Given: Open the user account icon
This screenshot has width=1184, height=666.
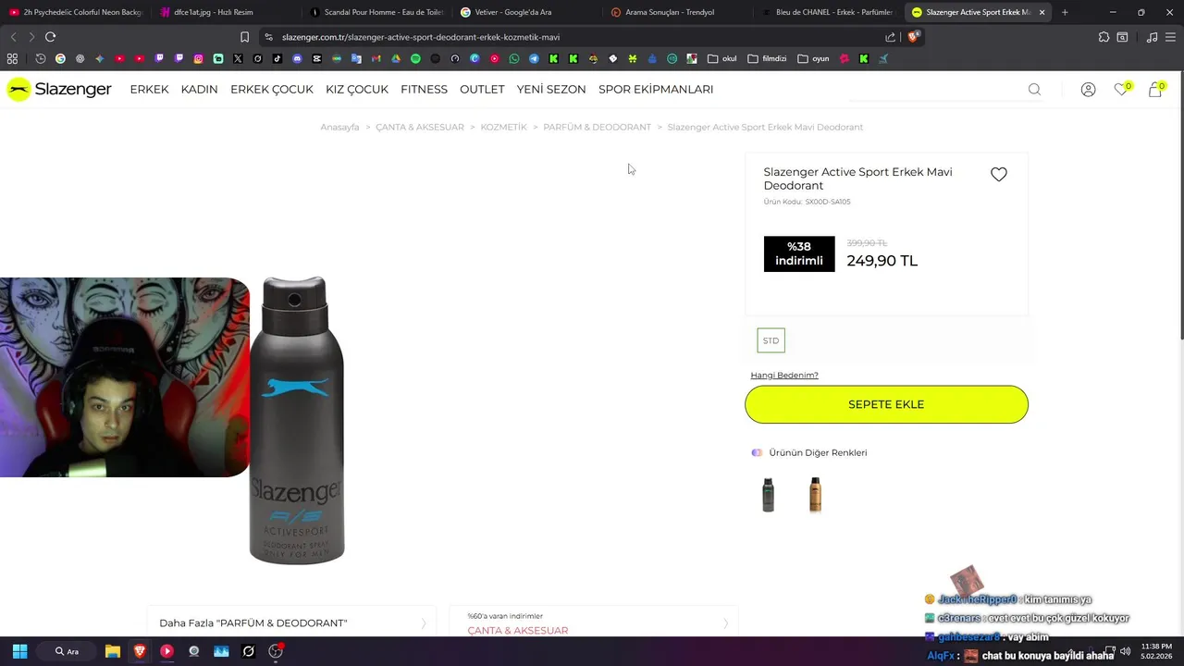Looking at the screenshot, I should pyautogui.click(x=1088, y=90).
